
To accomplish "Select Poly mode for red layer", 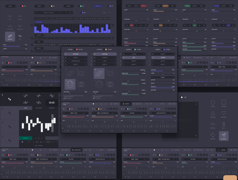I will 143,6.
